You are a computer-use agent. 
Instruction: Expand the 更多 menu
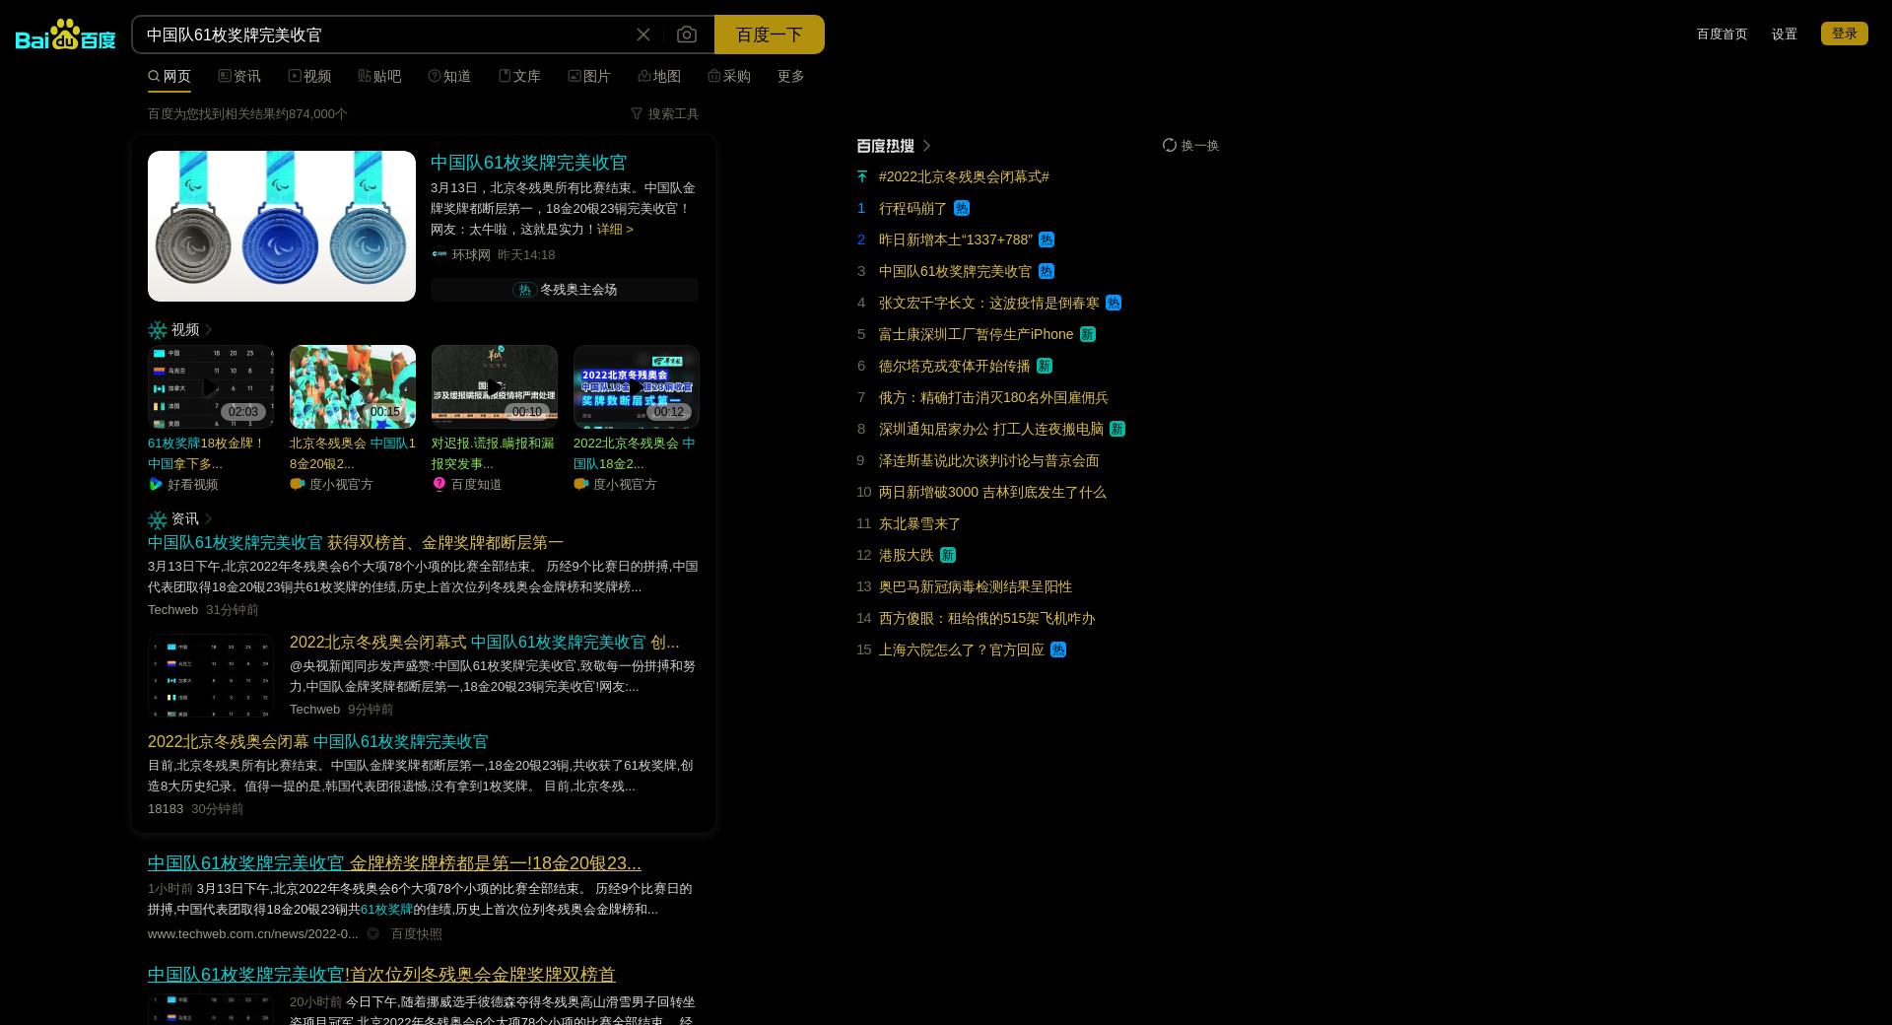(x=791, y=76)
